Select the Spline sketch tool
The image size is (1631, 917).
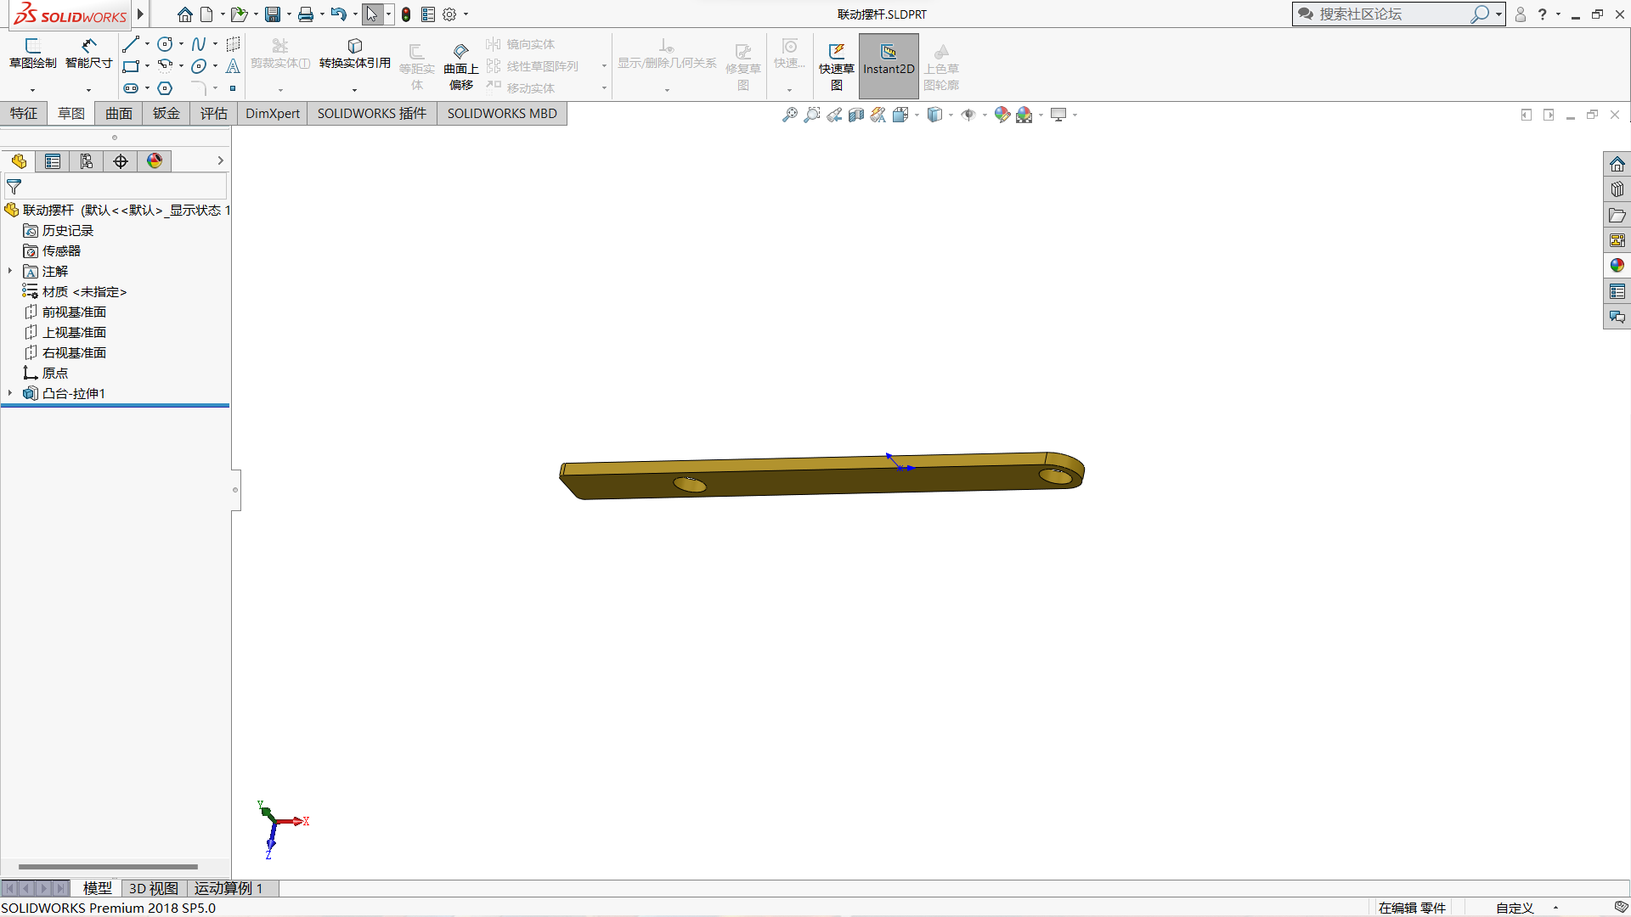pyautogui.click(x=199, y=44)
